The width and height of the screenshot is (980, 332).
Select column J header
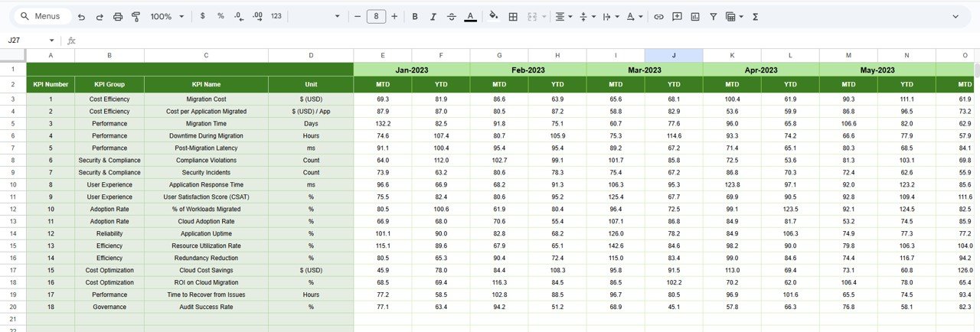click(x=674, y=55)
